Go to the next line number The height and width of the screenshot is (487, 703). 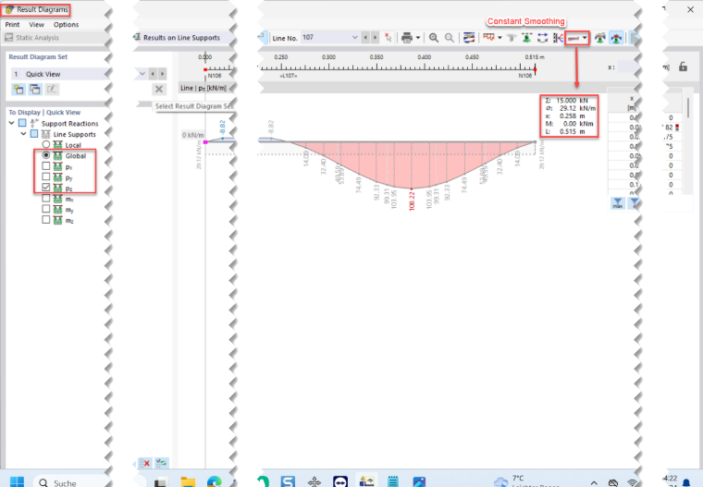[x=376, y=38]
